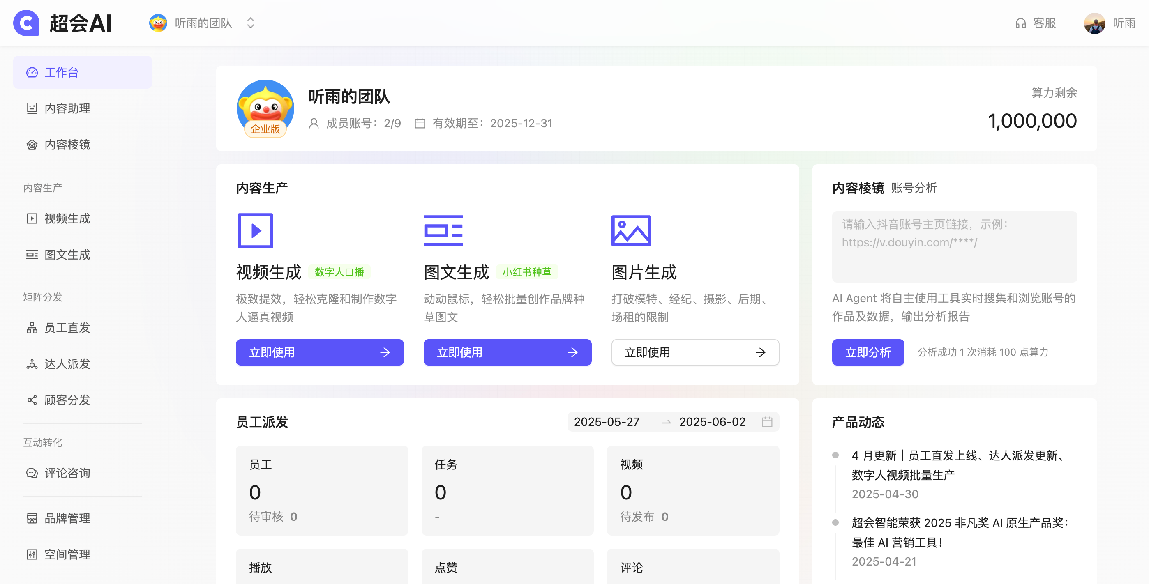Image resolution: width=1149 pixels, height=584 pixels.
Task: Click 立即使用 under 视频生成
Action: [320, 352]
